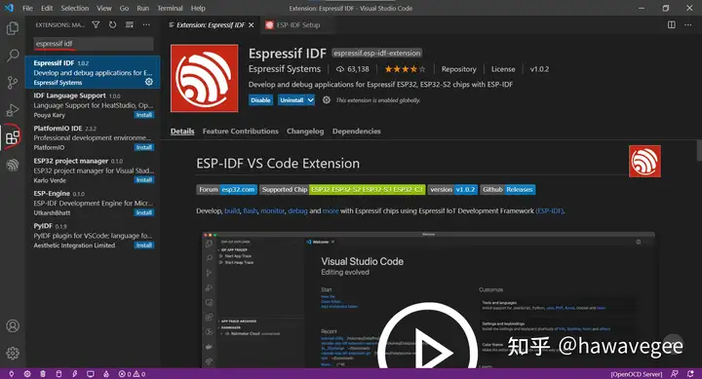Install PyIDF extension
Viewport: 702px width, 379px height.
pyautogui.click(x=144, y=246)
